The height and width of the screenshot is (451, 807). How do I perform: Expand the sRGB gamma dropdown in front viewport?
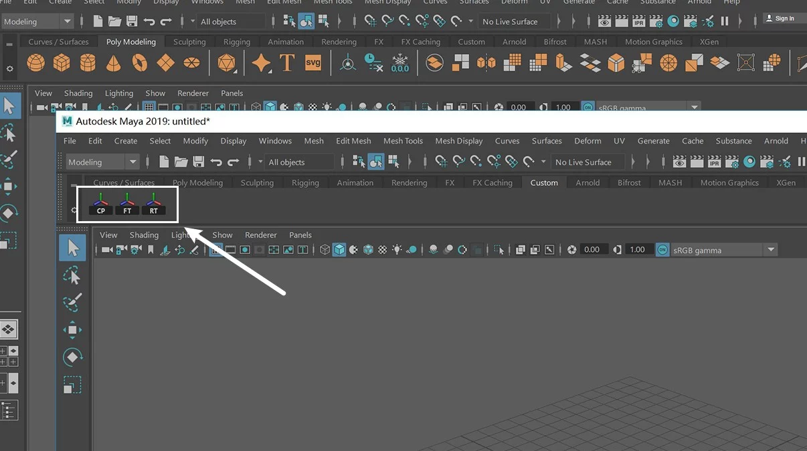pyautogui.click(x=771, y=250)
